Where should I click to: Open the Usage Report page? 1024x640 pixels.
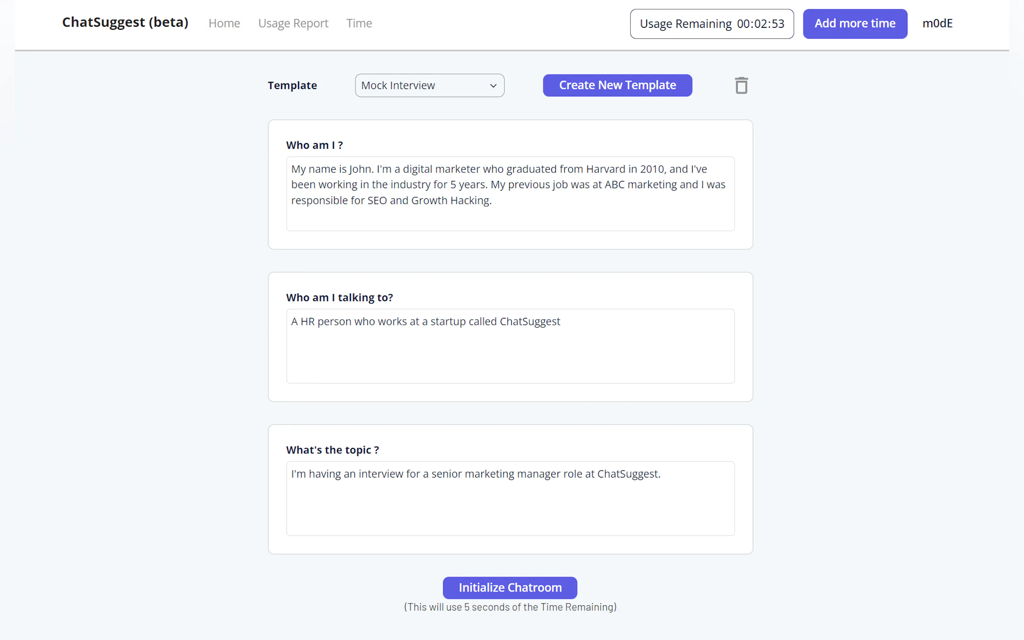pyautogui.click(x=293, y=23)
